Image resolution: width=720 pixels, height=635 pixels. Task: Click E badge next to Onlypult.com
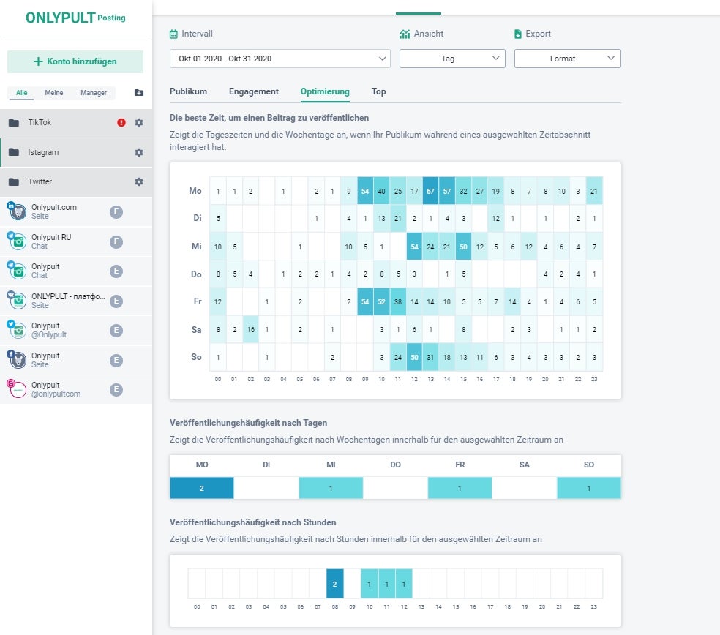pyautogui.click(x=116, y=211)
